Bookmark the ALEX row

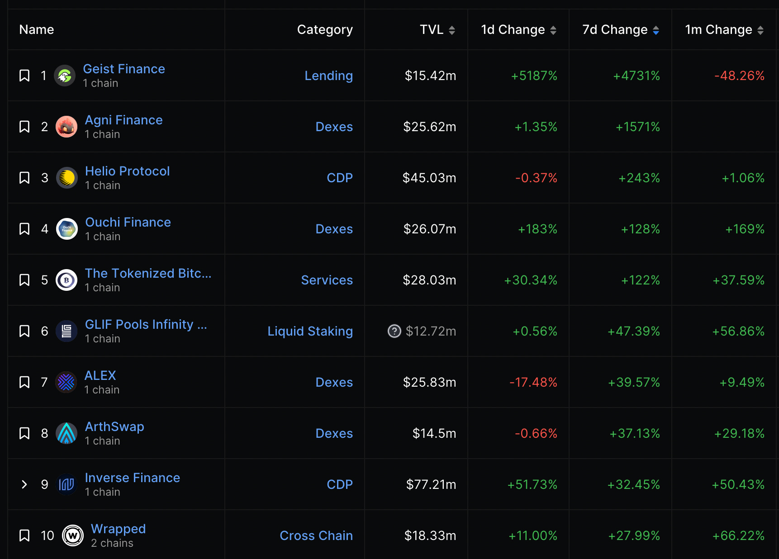pyautogui.click(x=24, y=382)
